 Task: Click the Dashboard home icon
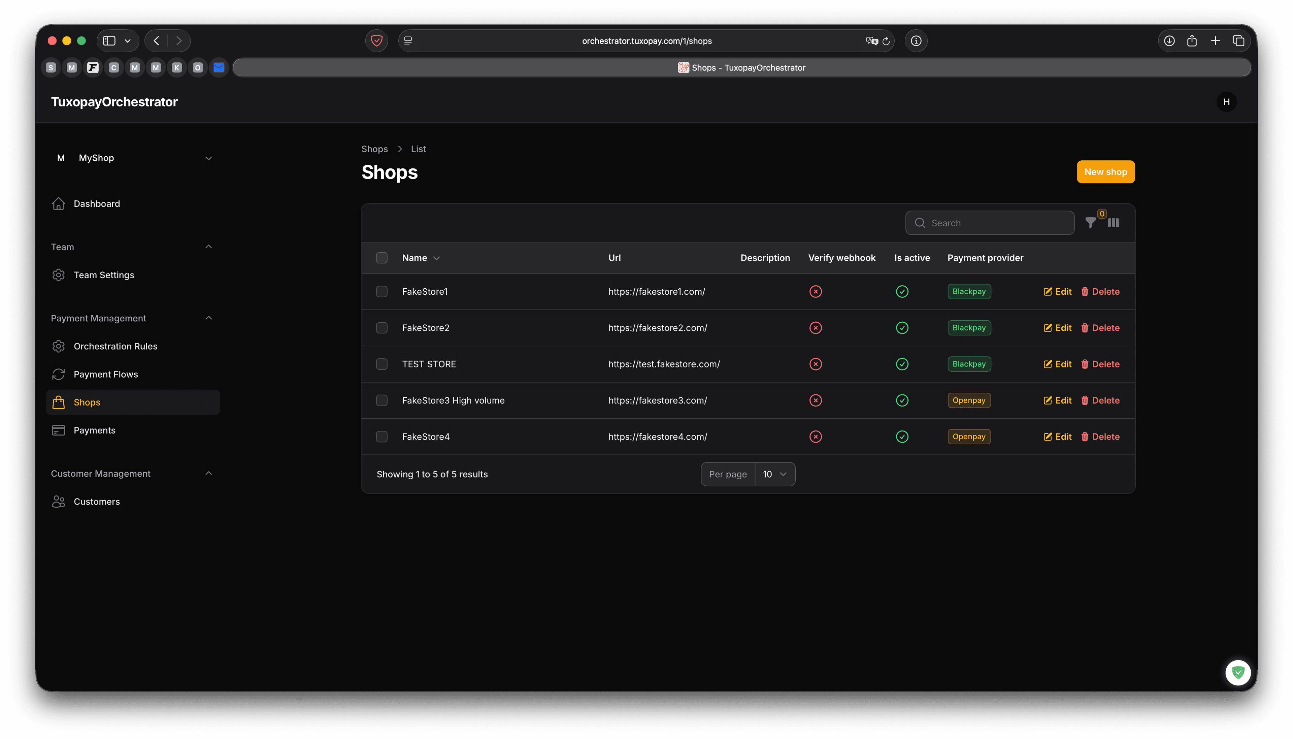58,203
